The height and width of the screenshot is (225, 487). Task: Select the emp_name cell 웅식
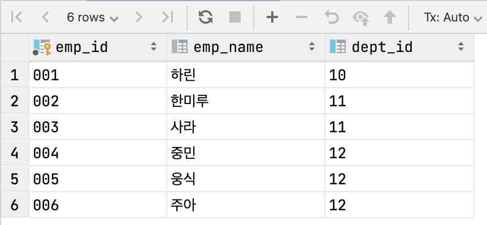[246, 179]
